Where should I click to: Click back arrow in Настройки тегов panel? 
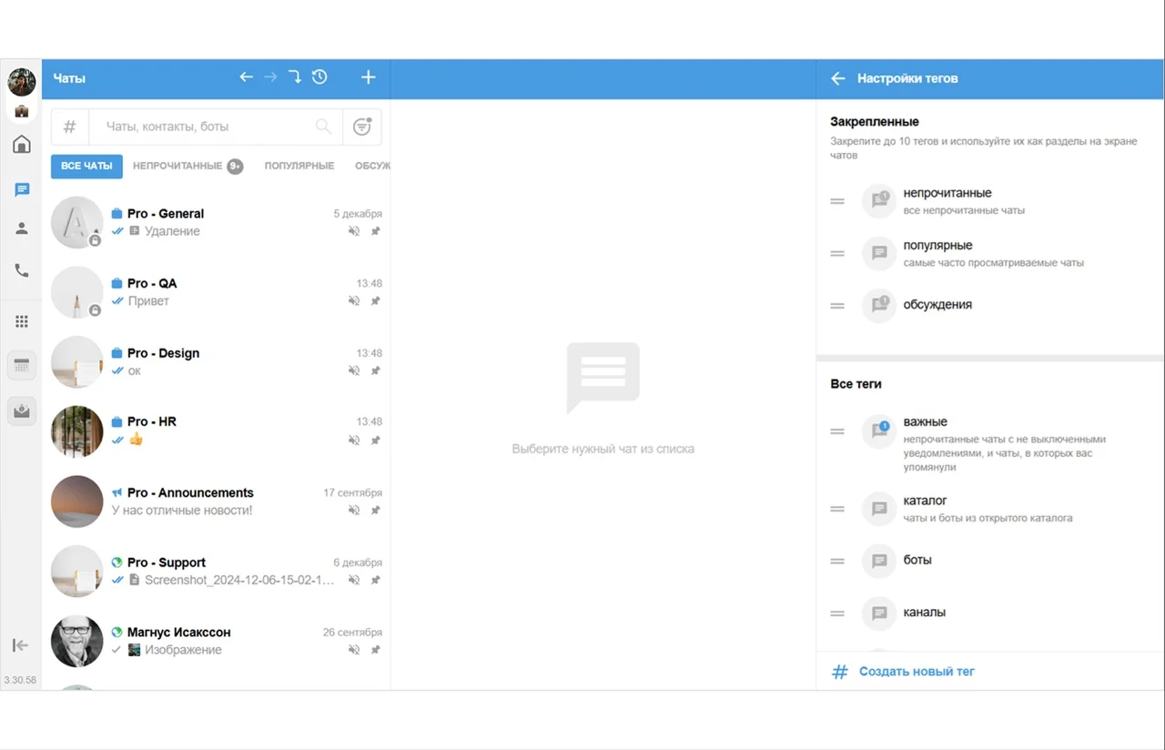(x=837, y=78)
